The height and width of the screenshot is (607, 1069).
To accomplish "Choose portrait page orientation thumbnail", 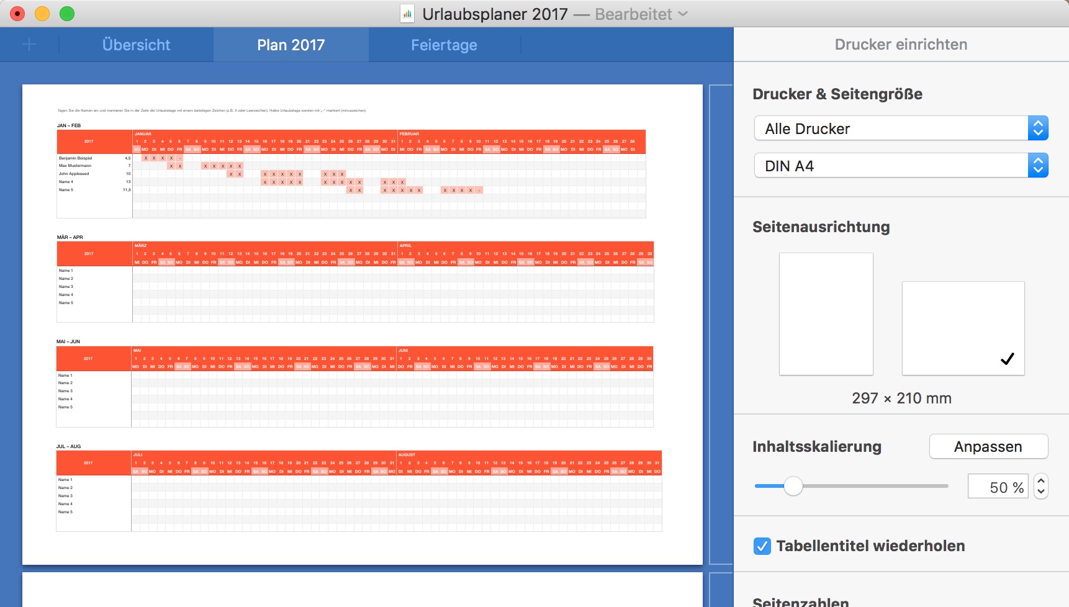I will point(826,313).
